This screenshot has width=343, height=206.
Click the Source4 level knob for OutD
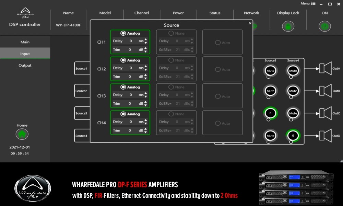point(293,136)
